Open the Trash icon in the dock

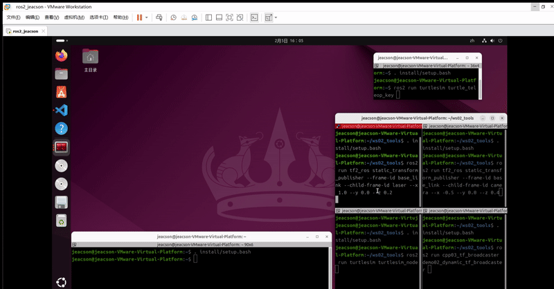point(61,221)
